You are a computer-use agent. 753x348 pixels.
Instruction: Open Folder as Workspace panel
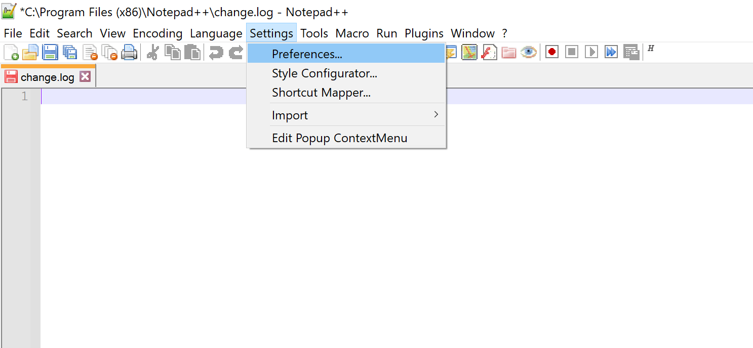[508, 52]
